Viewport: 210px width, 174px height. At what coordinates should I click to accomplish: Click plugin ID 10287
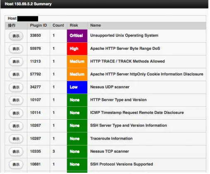click(x=35, y=138)
